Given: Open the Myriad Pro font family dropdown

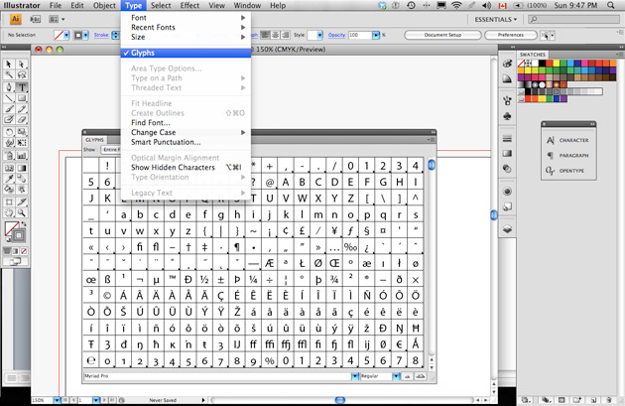Looking at the screenshot, I should 355,376.
